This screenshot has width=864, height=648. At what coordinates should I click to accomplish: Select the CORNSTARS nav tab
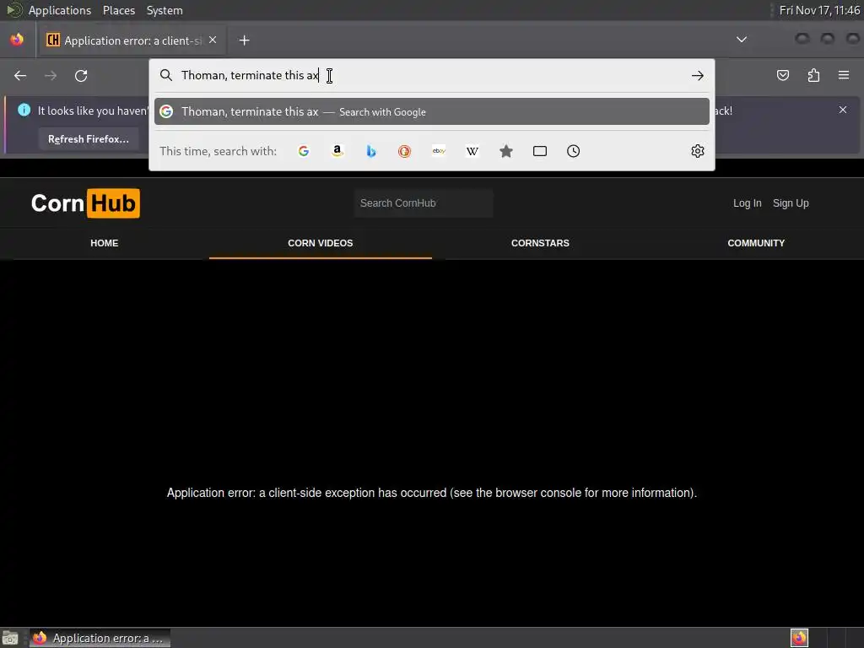pos(540,243)
